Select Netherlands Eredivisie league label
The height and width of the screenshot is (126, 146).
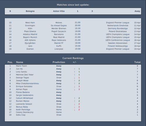(x=118, y=25)
